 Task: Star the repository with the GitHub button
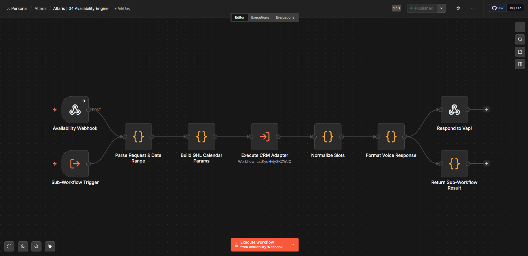[x=497, y=8]
